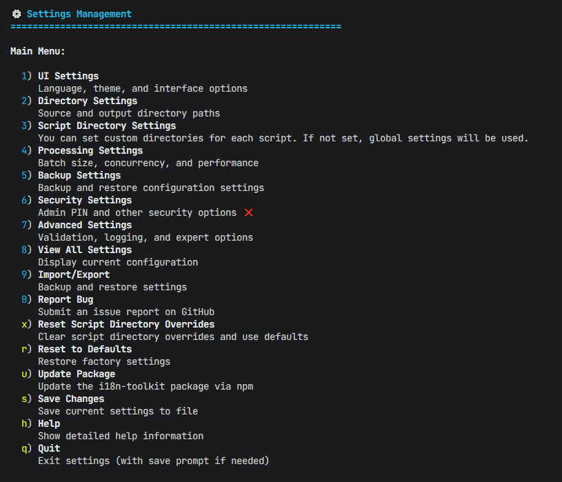
Task: Click the Settings Management title
Action: pos(79,13)
